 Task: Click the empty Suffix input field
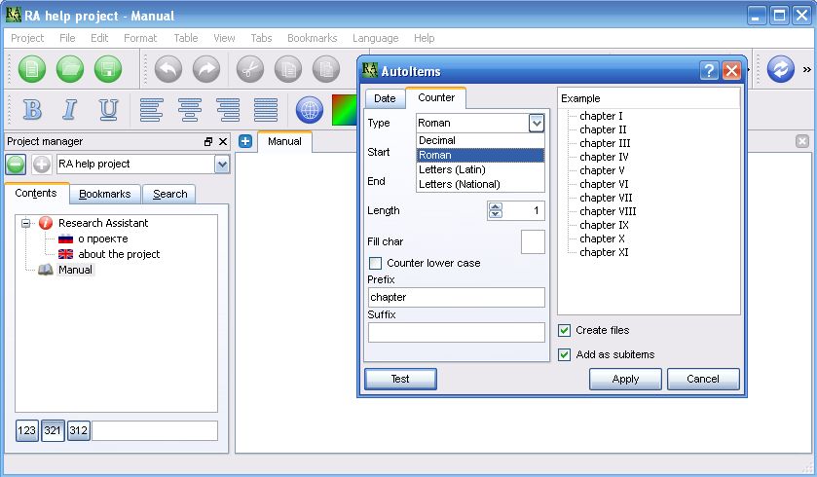(457, 332)
